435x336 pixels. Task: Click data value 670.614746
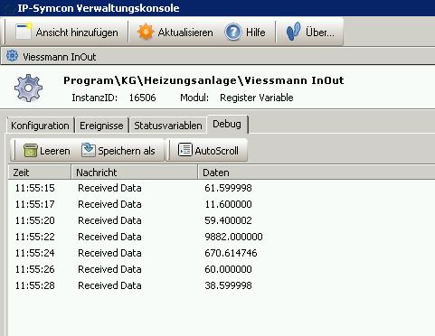pyautogui.click(x=231, y=253)
